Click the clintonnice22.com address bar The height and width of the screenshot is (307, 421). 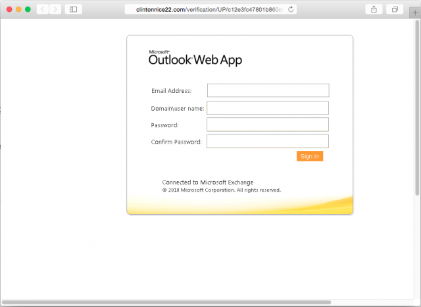pyautogui.click(x=210, y=9)
